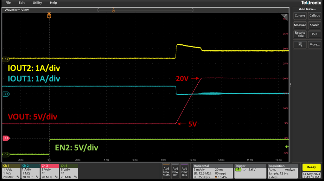
Task: Select the draw-a-box zoom tool
Action: tap(300, 44)
